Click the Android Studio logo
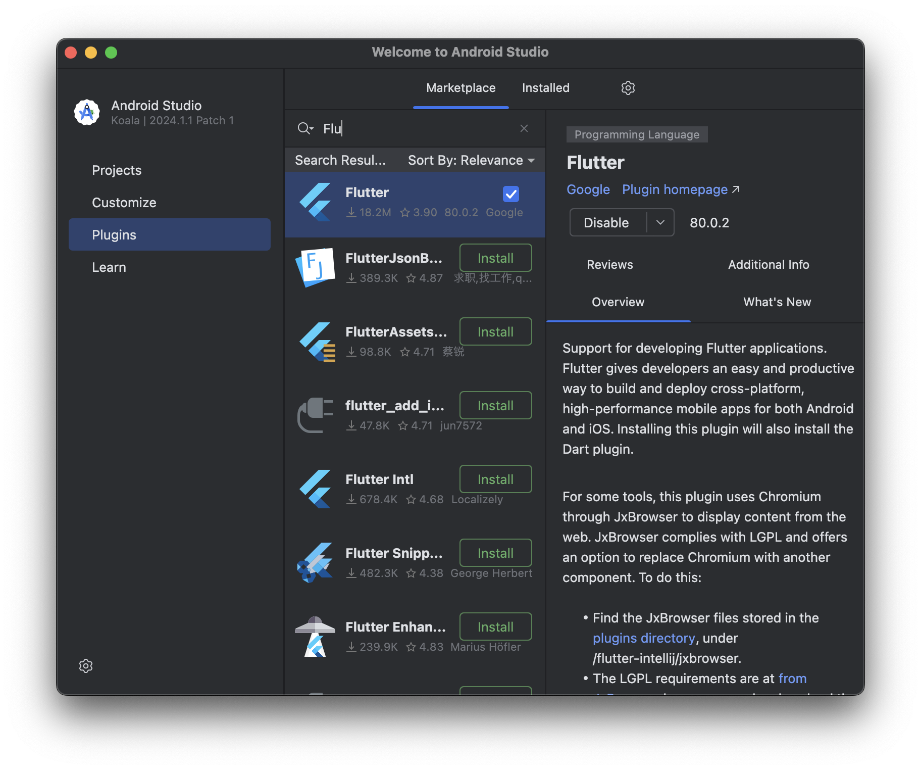This screenshot has width=921, height=770. pyautogui.click(x=86, y=112)
